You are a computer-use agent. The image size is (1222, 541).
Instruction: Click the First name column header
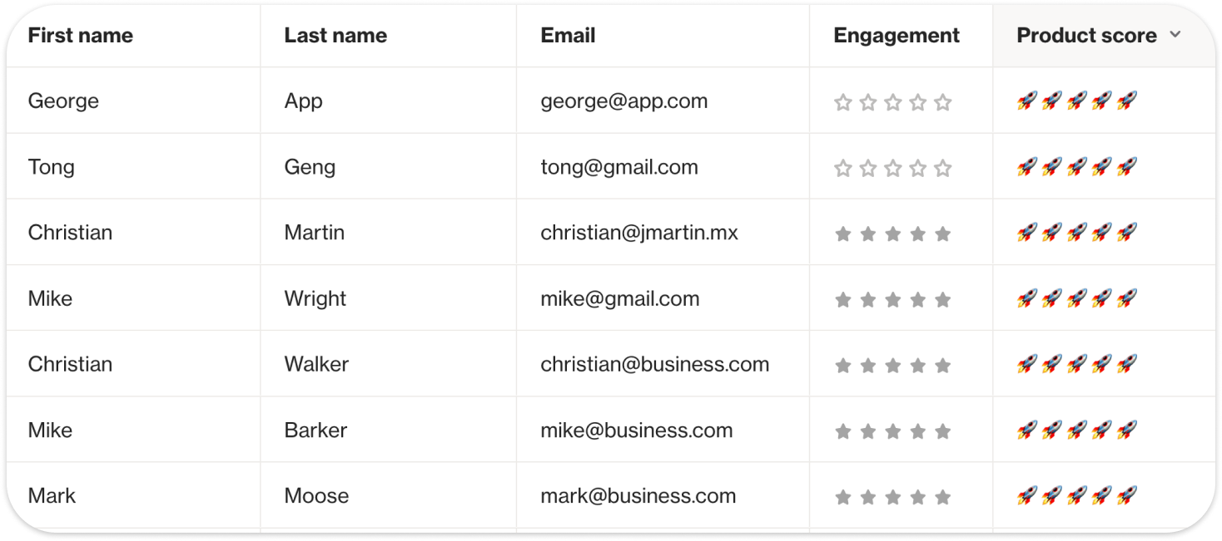pyautogui.click(x=81, y=36)
